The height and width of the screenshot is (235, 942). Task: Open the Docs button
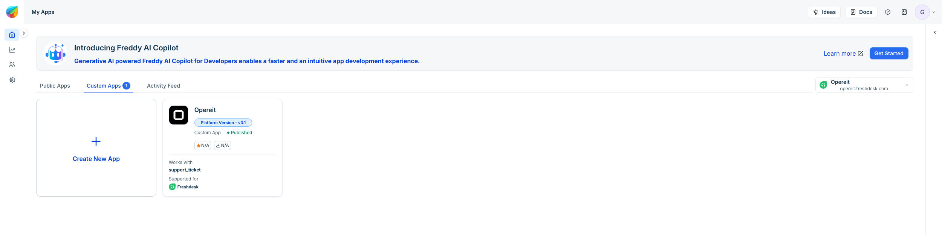coord(861,12)
